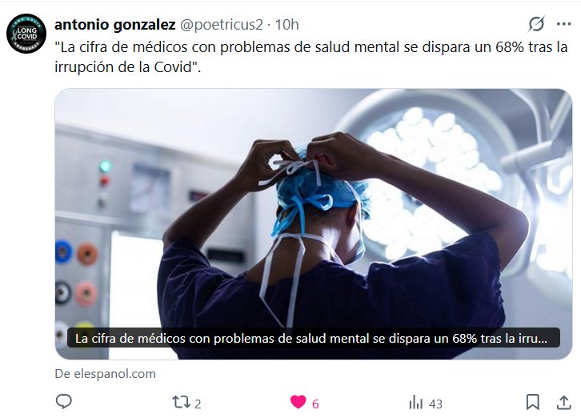This screenshot has width=581, height=418.
Task: Click the like count 6
Action: coord(315,404)
